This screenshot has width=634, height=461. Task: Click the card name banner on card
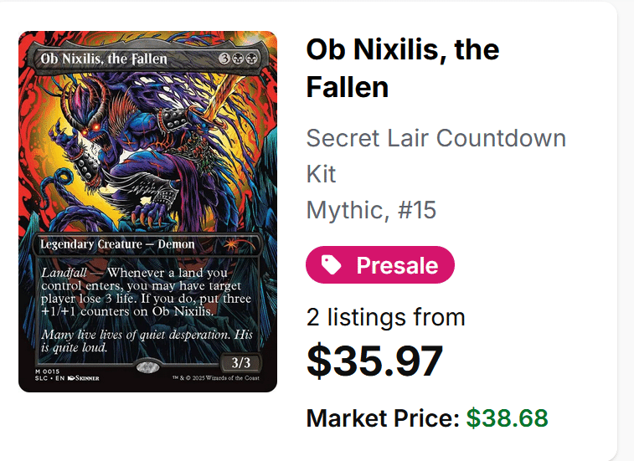pyautogui.click(x=148, y=59)
